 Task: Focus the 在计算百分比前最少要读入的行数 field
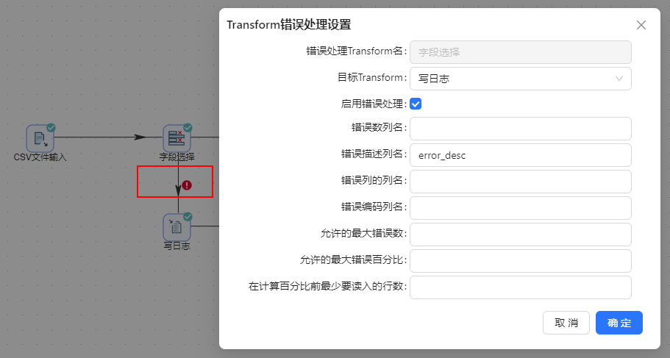[x=520, y=287]
